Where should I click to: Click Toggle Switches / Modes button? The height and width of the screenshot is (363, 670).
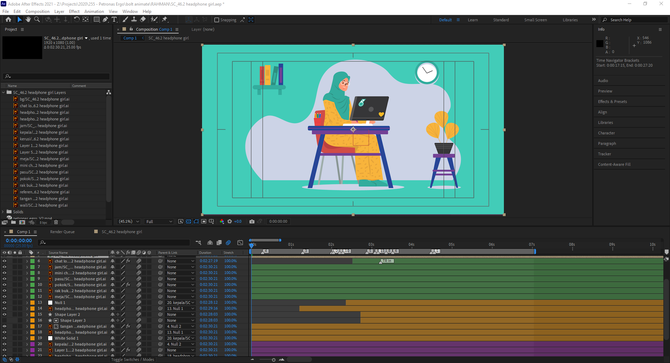point(133,360)
